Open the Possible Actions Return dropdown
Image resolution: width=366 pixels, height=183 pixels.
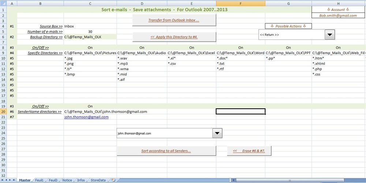point(330,35)
